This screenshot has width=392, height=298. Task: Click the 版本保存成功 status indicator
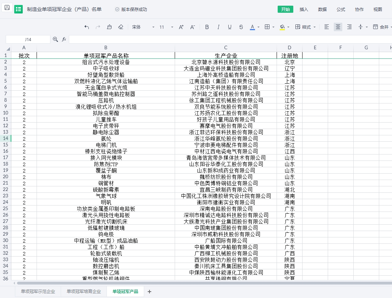click(131, 10)
